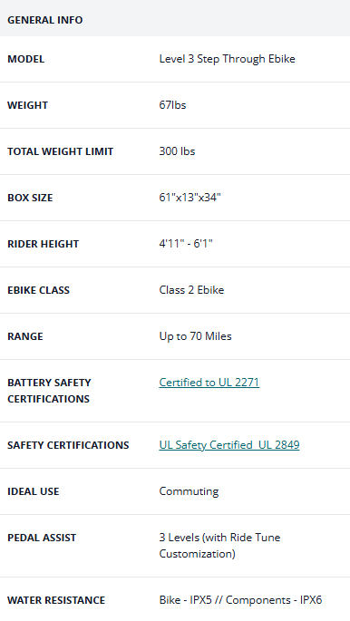
Task: Select the BOX SIZE row label
Action: [30, 198]
